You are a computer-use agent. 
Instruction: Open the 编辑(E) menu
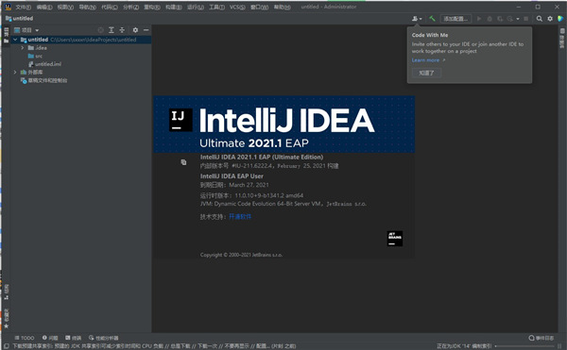[x=44, y=7]
